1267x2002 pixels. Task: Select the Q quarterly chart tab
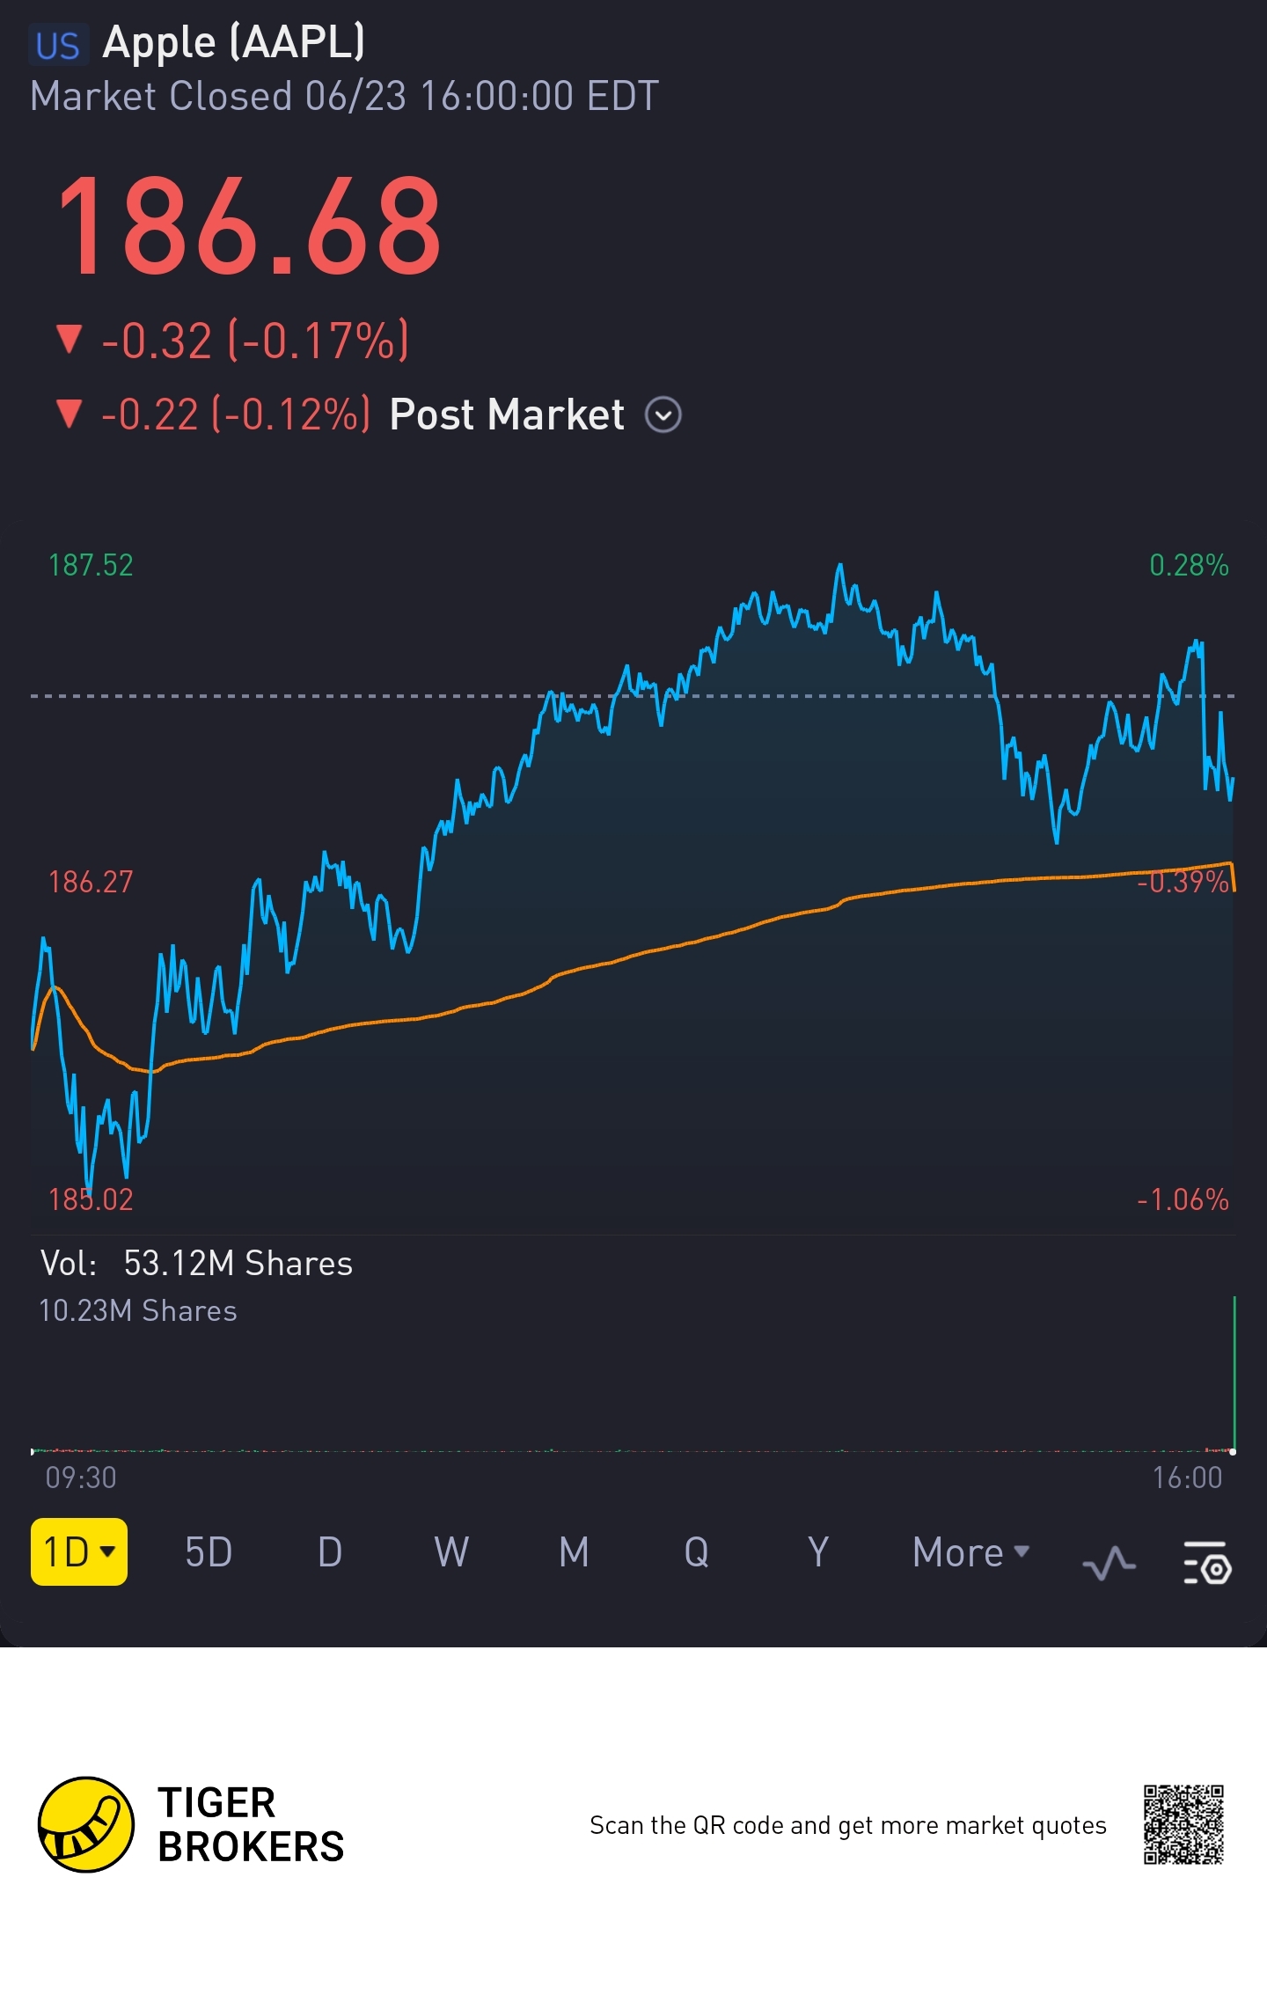(x=696, y=1551)
